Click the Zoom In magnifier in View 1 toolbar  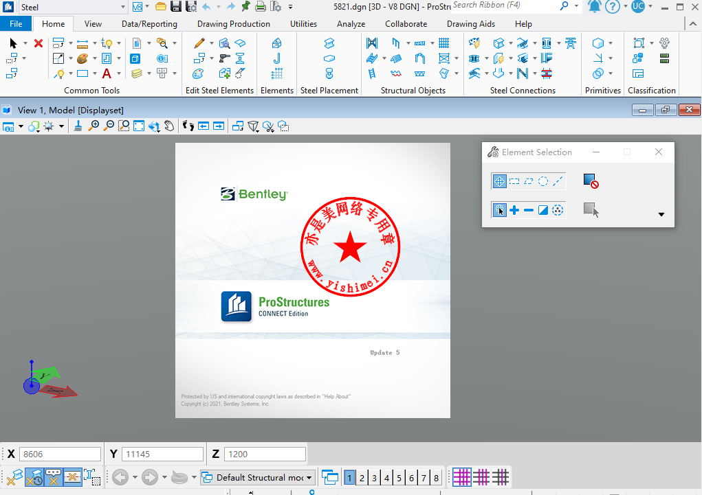click(x=94, y=126)
